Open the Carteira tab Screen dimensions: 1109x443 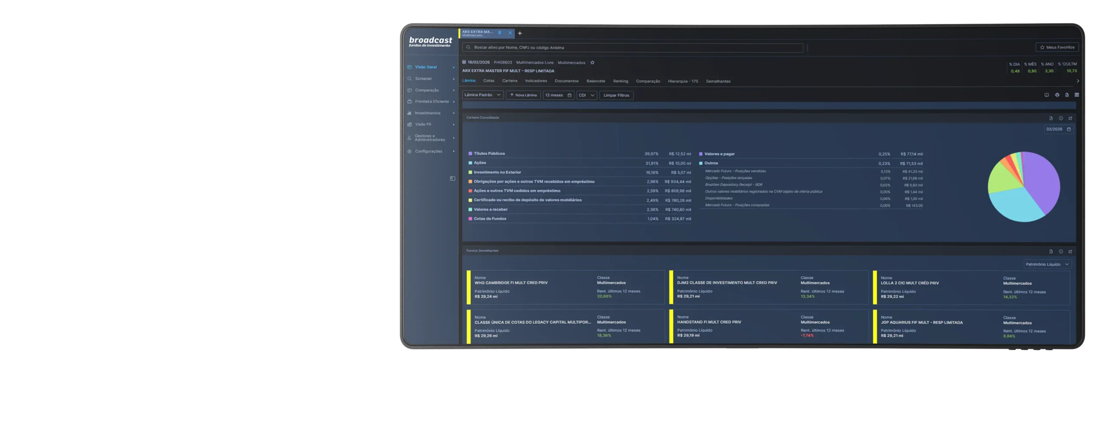[509, 81]
